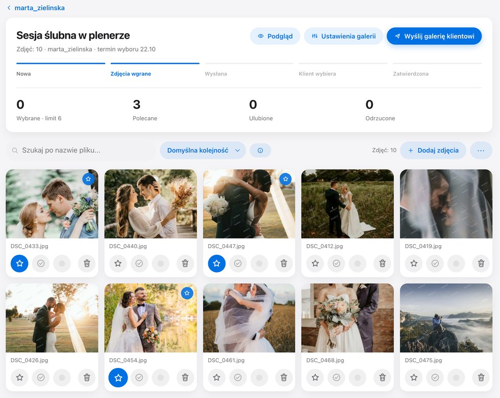Unstar DSC_0447.jpg recommended star button

click(217, 263)
